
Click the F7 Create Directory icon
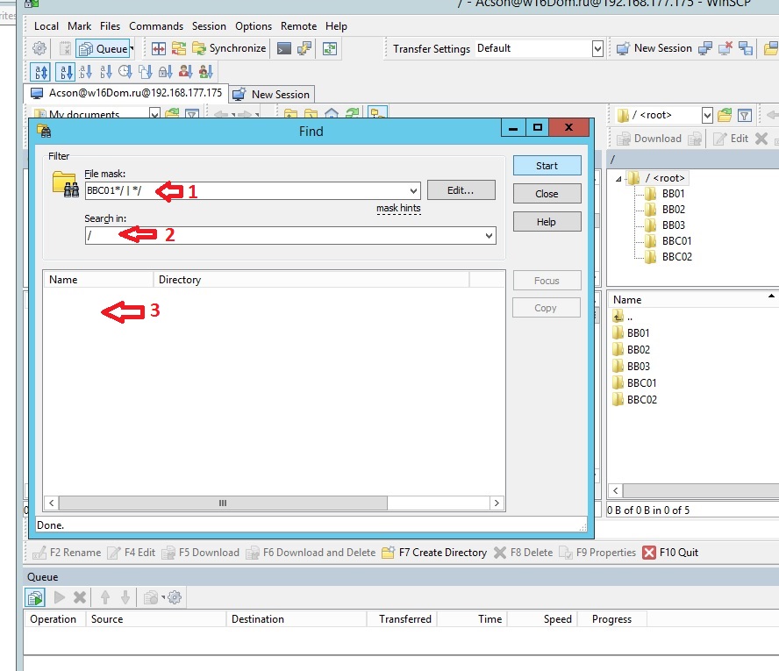pyautogui.click(x=390, y=553)
